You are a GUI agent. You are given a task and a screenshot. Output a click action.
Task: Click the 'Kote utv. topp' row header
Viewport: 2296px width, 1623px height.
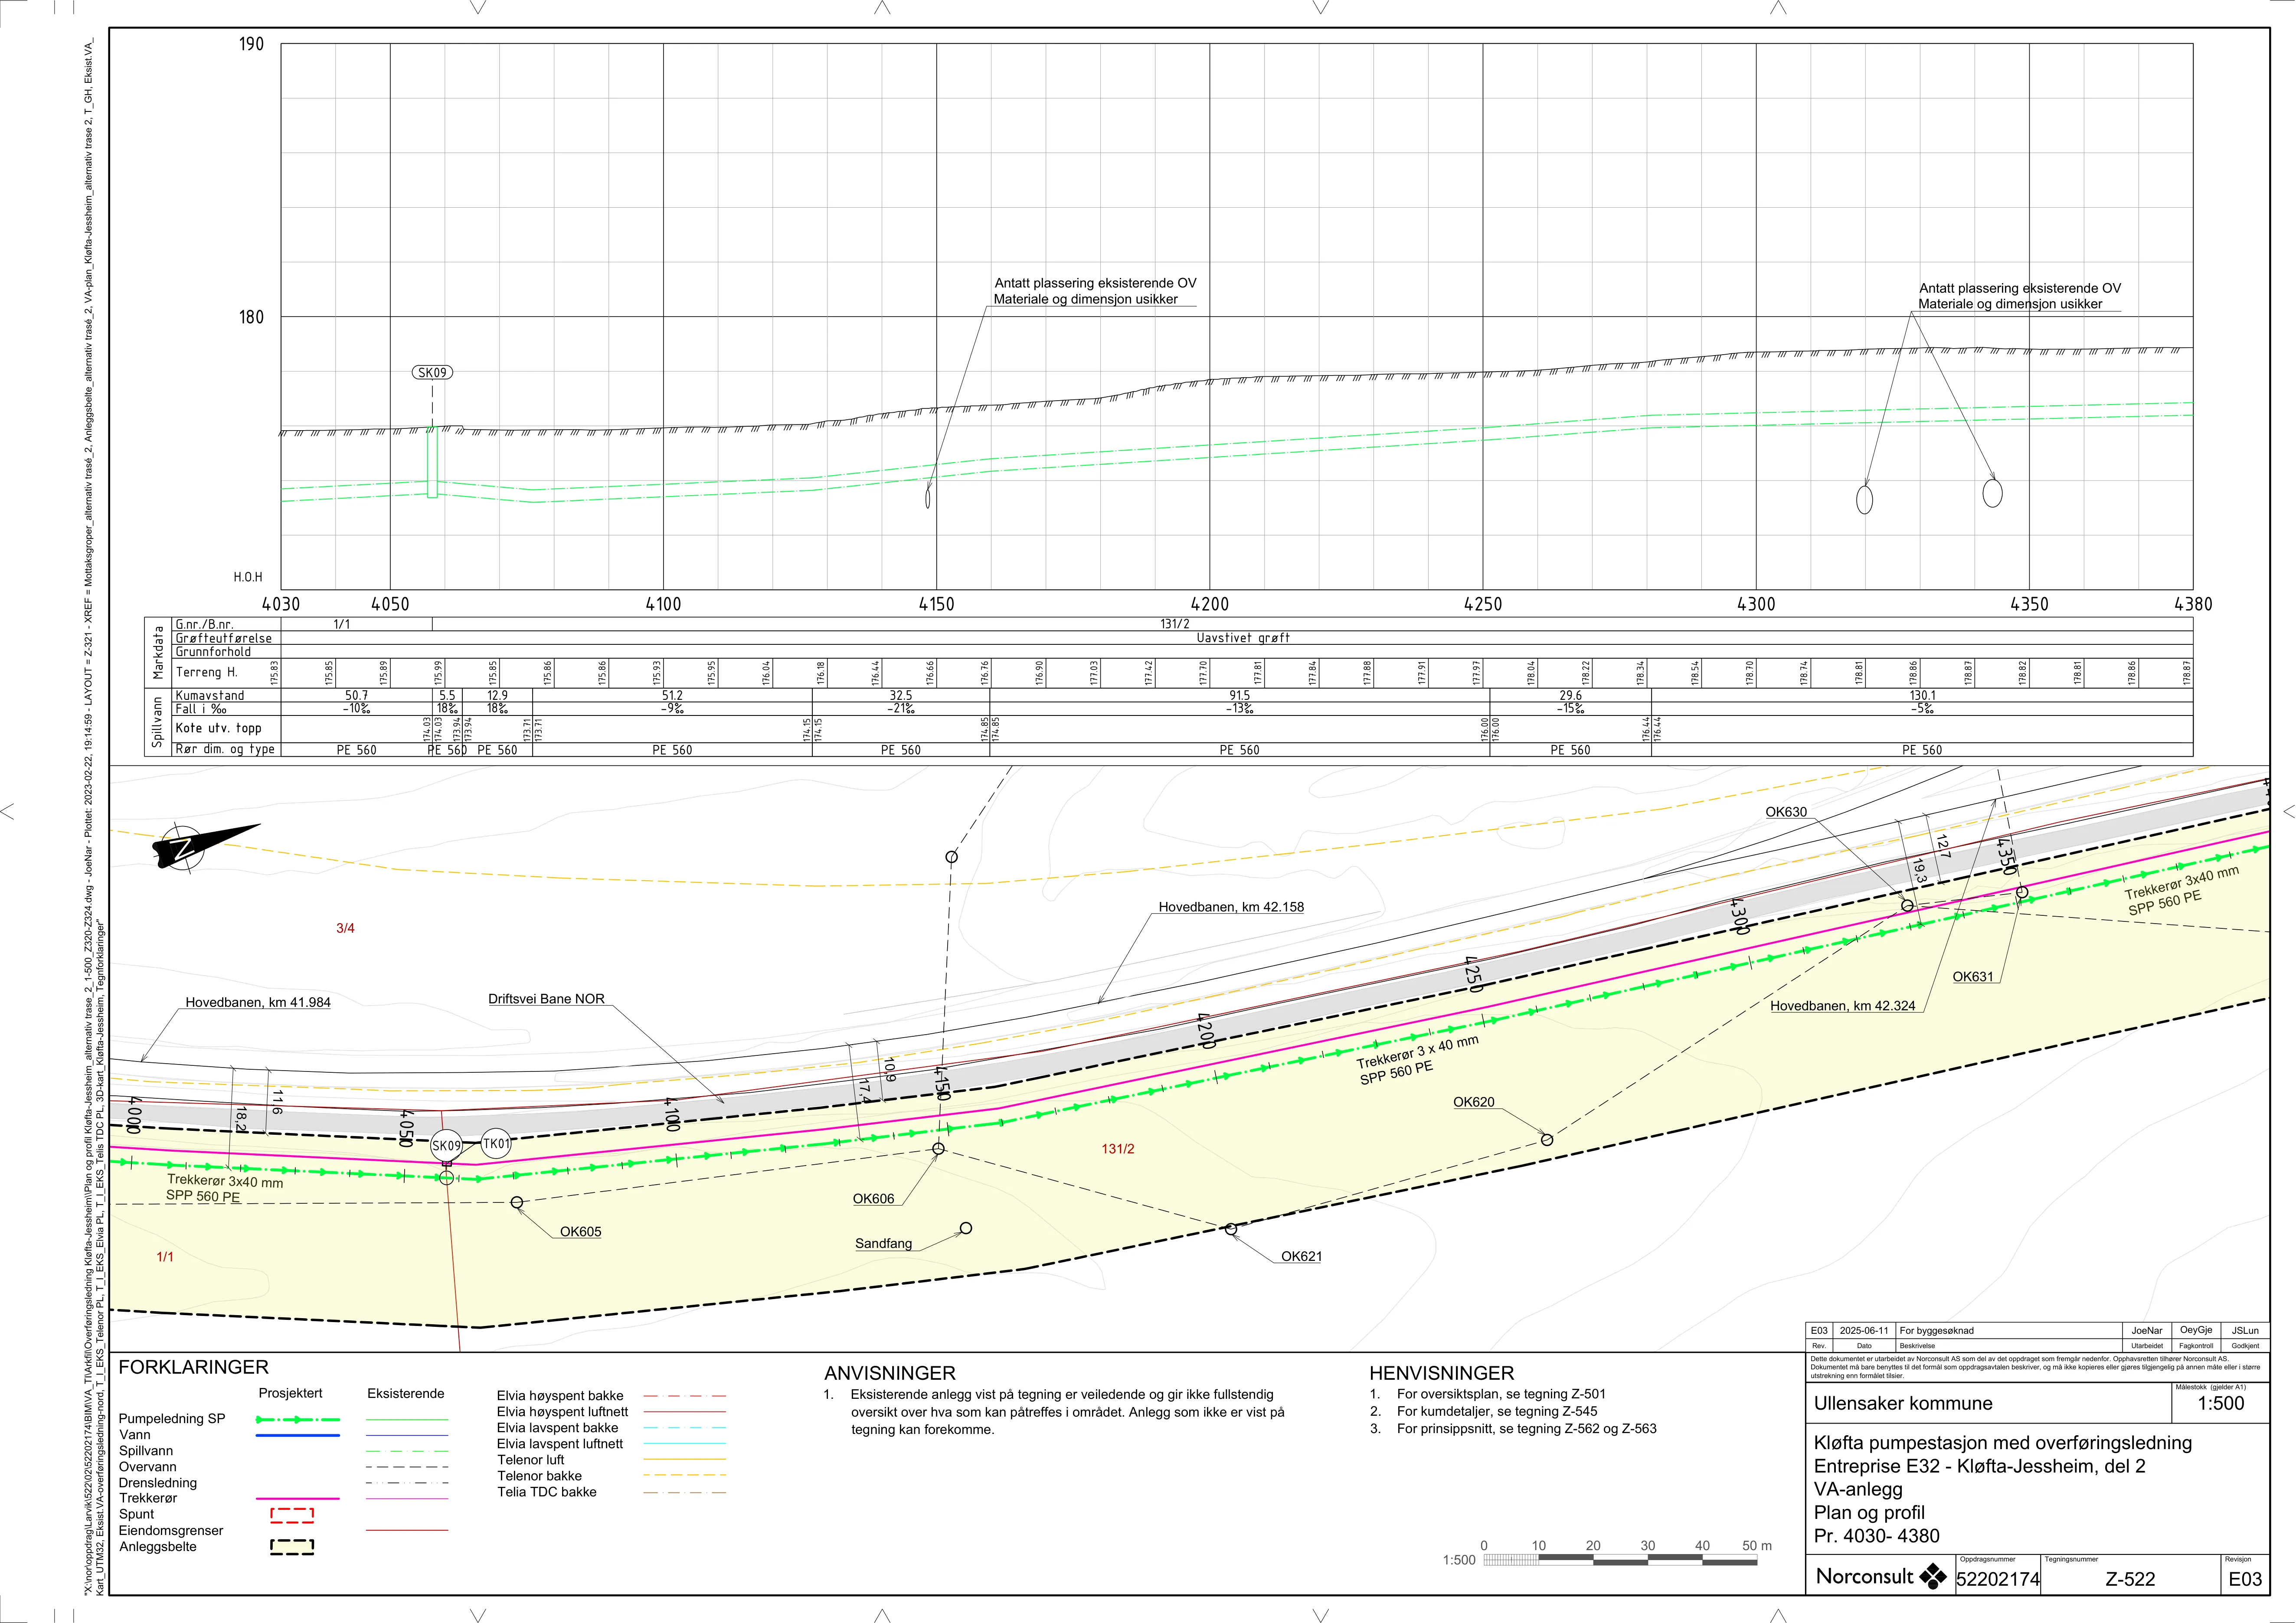coord(218,729)
